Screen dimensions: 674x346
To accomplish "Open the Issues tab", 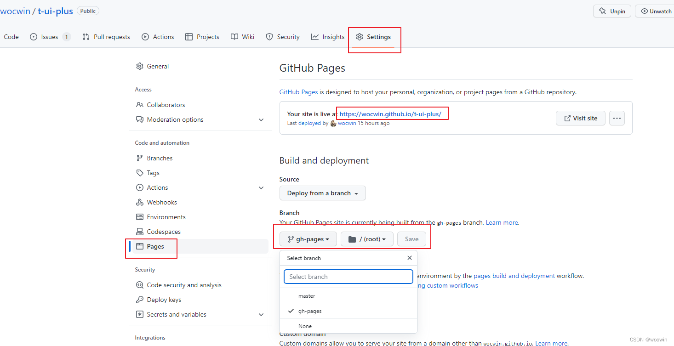I will point(50,37).
